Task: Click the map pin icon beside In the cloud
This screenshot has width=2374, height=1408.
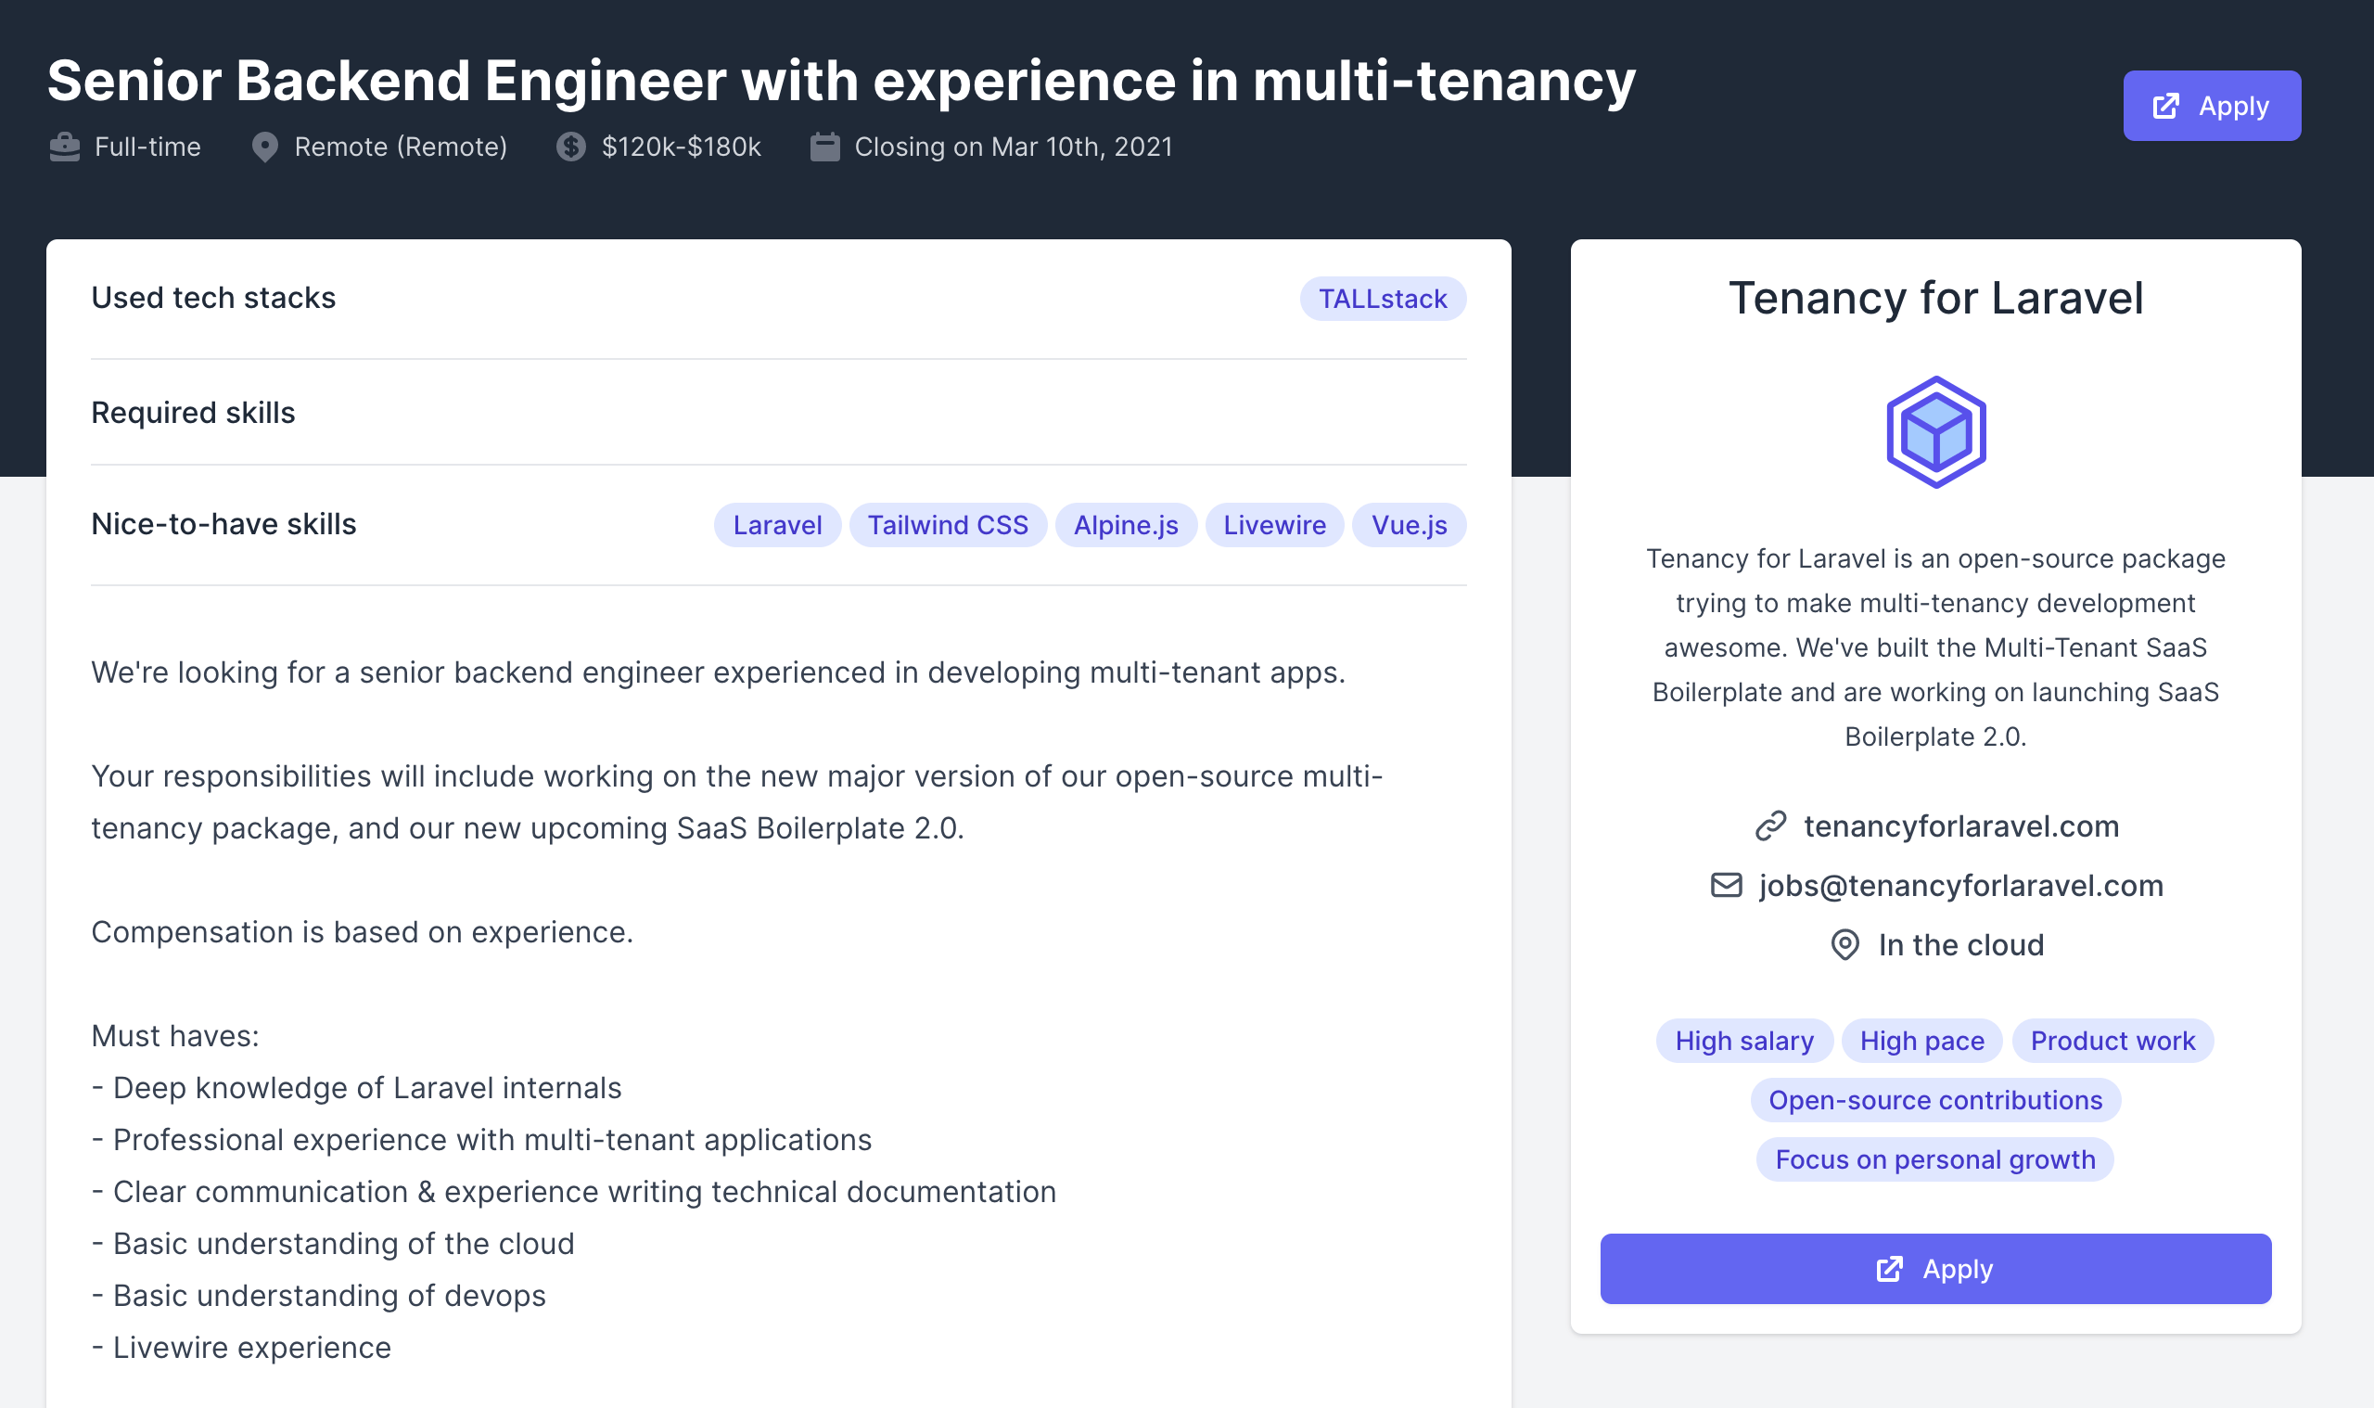Action: [1844, 945]
